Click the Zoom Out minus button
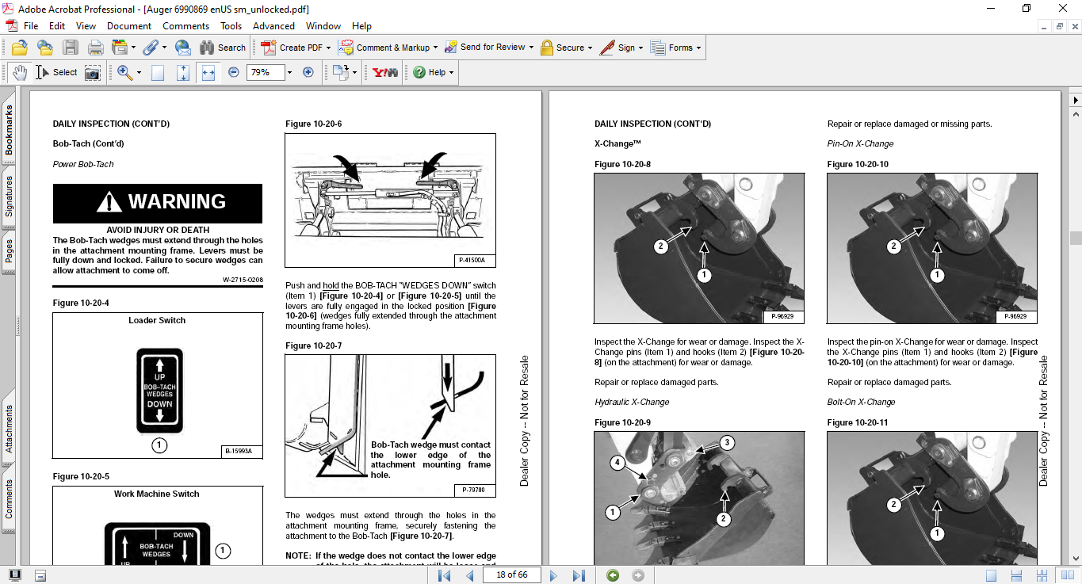This screenshot has width=1082, height=584. (234, 72)
